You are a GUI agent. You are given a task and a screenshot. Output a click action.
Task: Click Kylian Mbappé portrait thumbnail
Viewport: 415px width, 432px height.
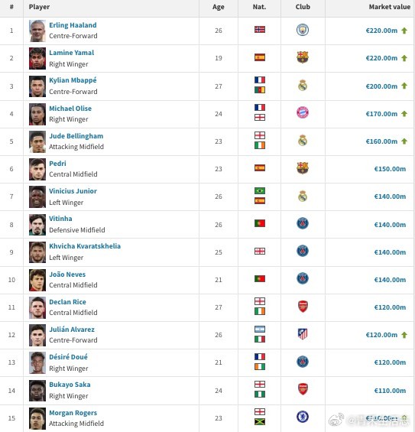pos(37,86)
